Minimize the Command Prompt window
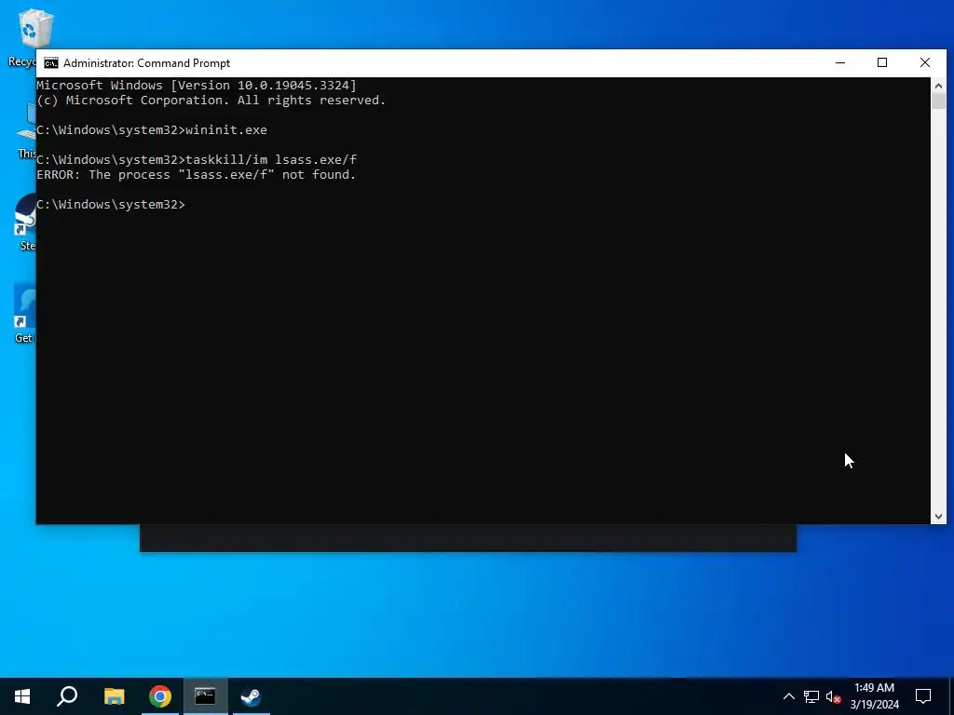 point(840,62)
